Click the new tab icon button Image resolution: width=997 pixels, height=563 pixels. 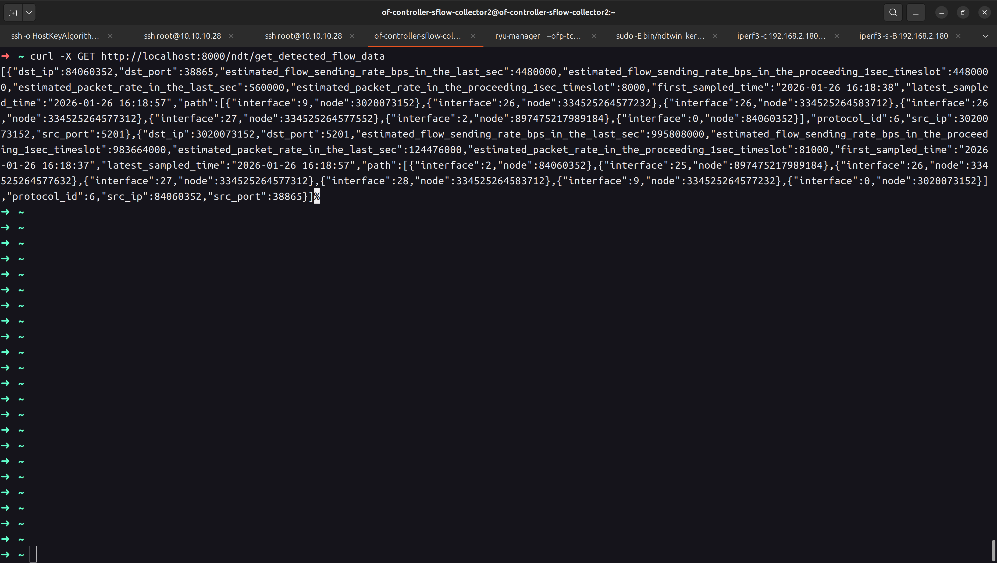[13, 12]
